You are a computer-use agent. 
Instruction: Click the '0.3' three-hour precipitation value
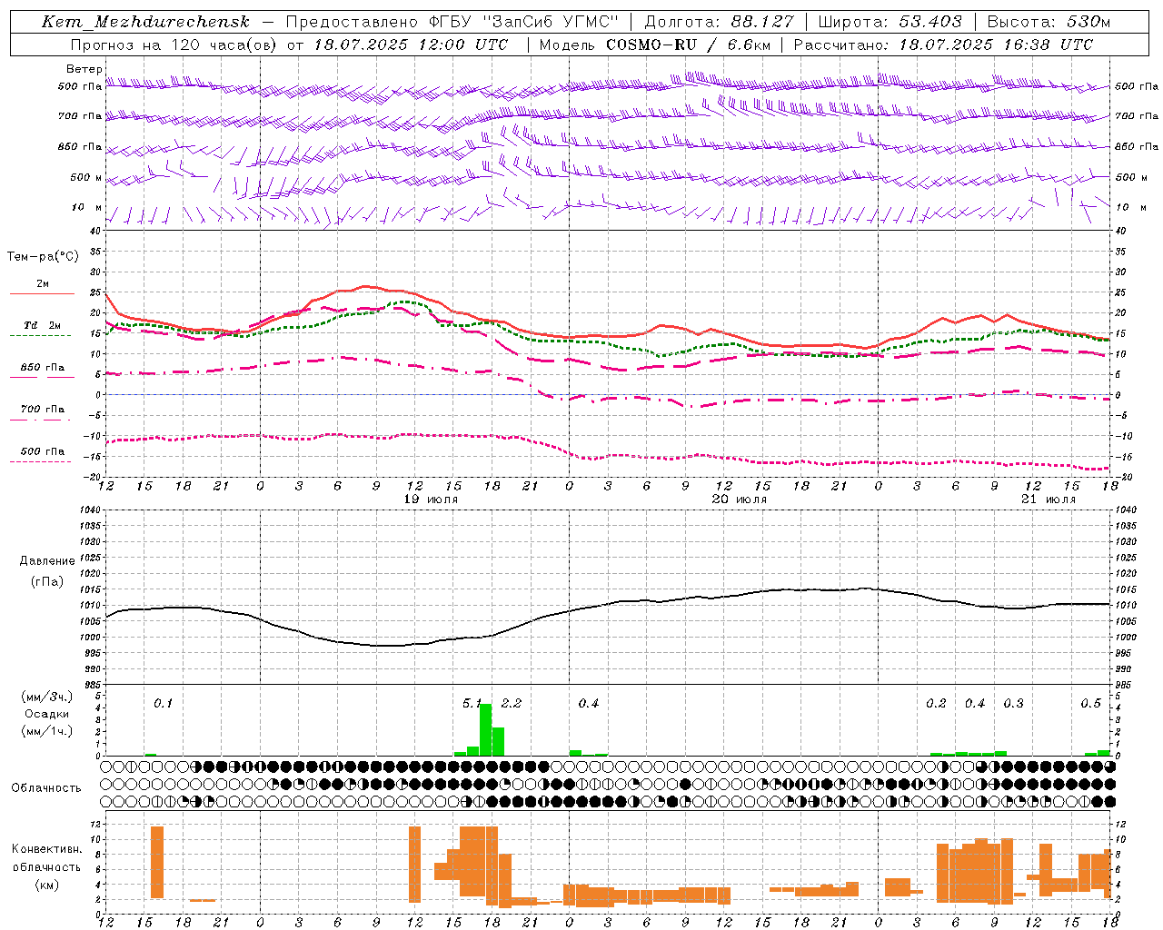click(1013, 703)
